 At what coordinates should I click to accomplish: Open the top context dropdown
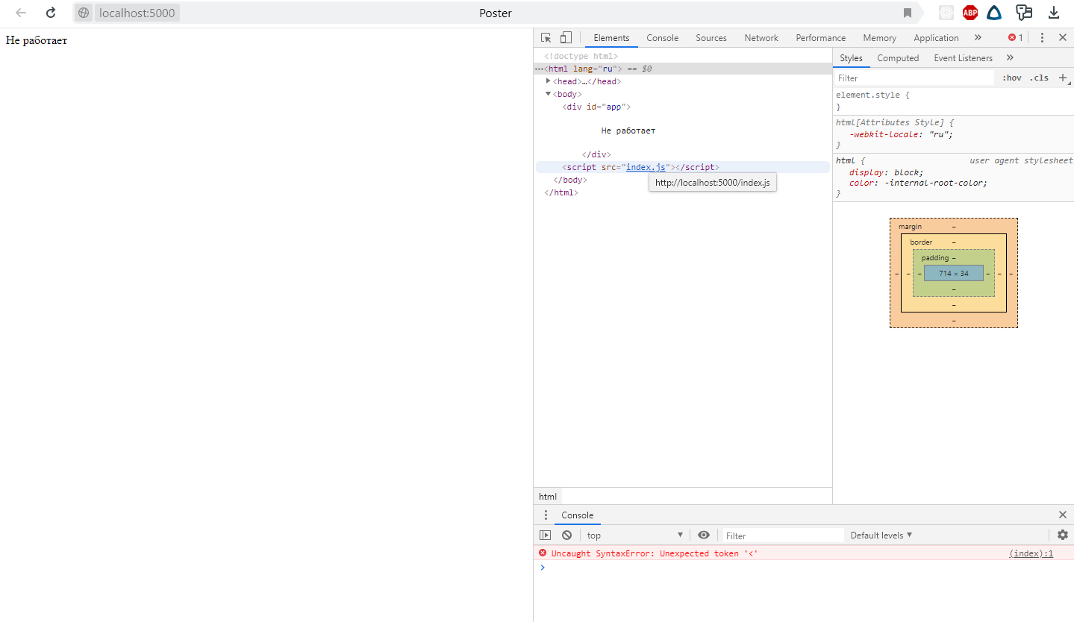[x=635, y=535]
